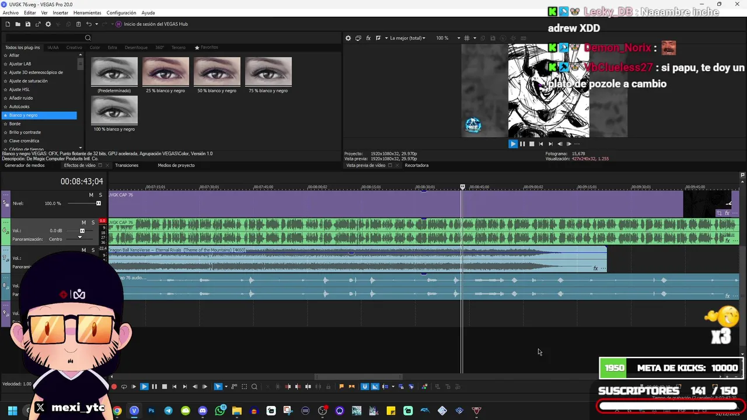Image resolution: width=747 pixels, height=420 pixels.
Task: Play from start on the transport bar
Action: coord(134,386)
